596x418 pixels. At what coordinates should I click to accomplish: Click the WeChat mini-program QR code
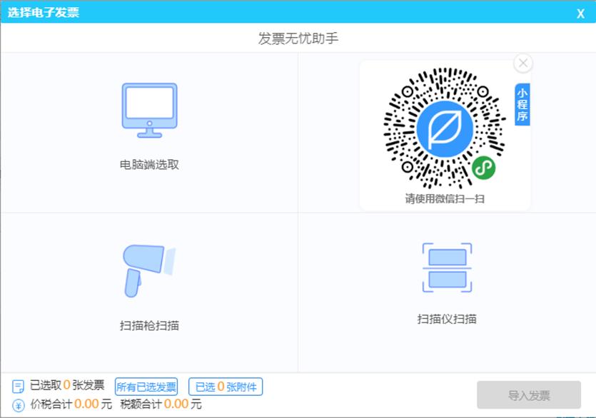(x=445, y=128)
